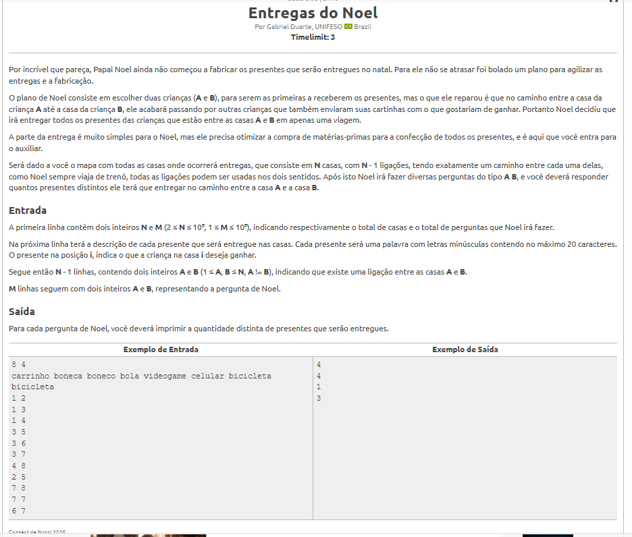Click the sample output value "1"

tap(319, 387)
